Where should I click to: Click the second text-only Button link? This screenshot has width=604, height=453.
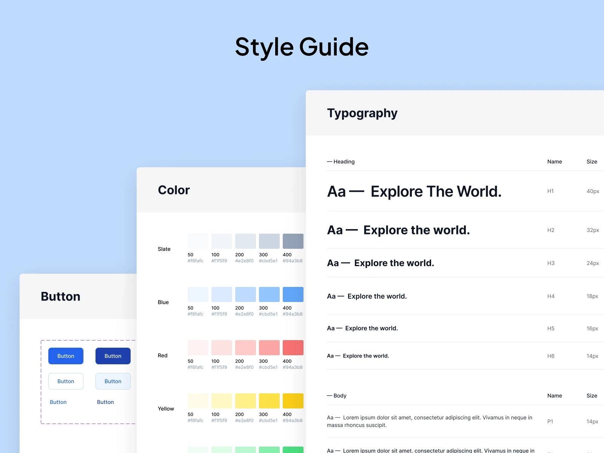105,402
